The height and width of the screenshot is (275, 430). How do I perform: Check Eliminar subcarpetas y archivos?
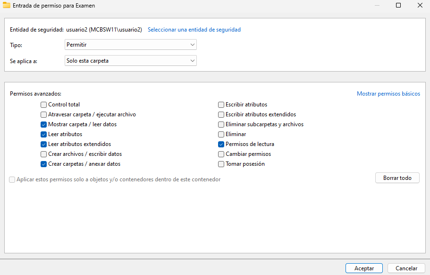221,124
